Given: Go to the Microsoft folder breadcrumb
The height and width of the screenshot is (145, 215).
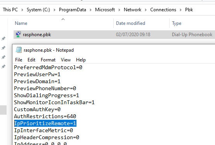Looking at the screenshot, I should tap(105, 10).
